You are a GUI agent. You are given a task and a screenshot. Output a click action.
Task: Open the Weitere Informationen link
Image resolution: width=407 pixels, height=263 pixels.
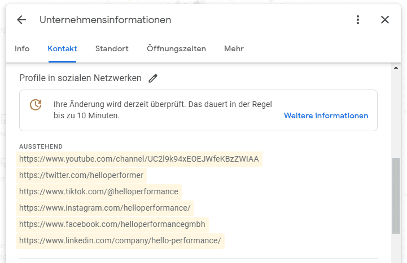326,115
